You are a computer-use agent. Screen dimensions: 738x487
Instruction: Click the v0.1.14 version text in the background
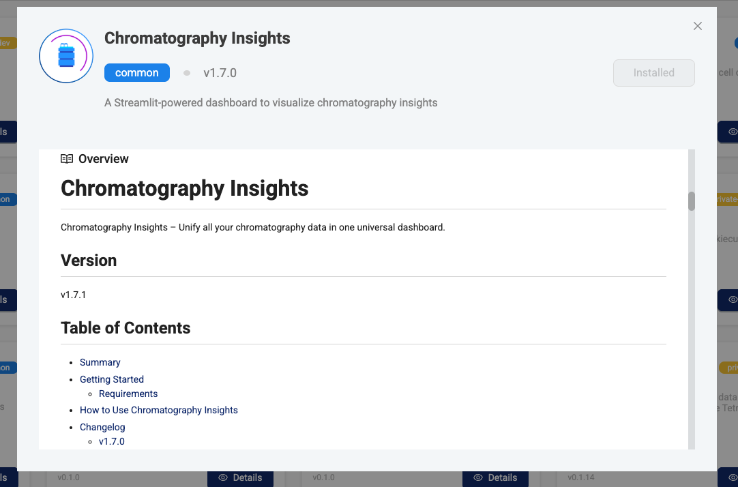click(581, 477)
